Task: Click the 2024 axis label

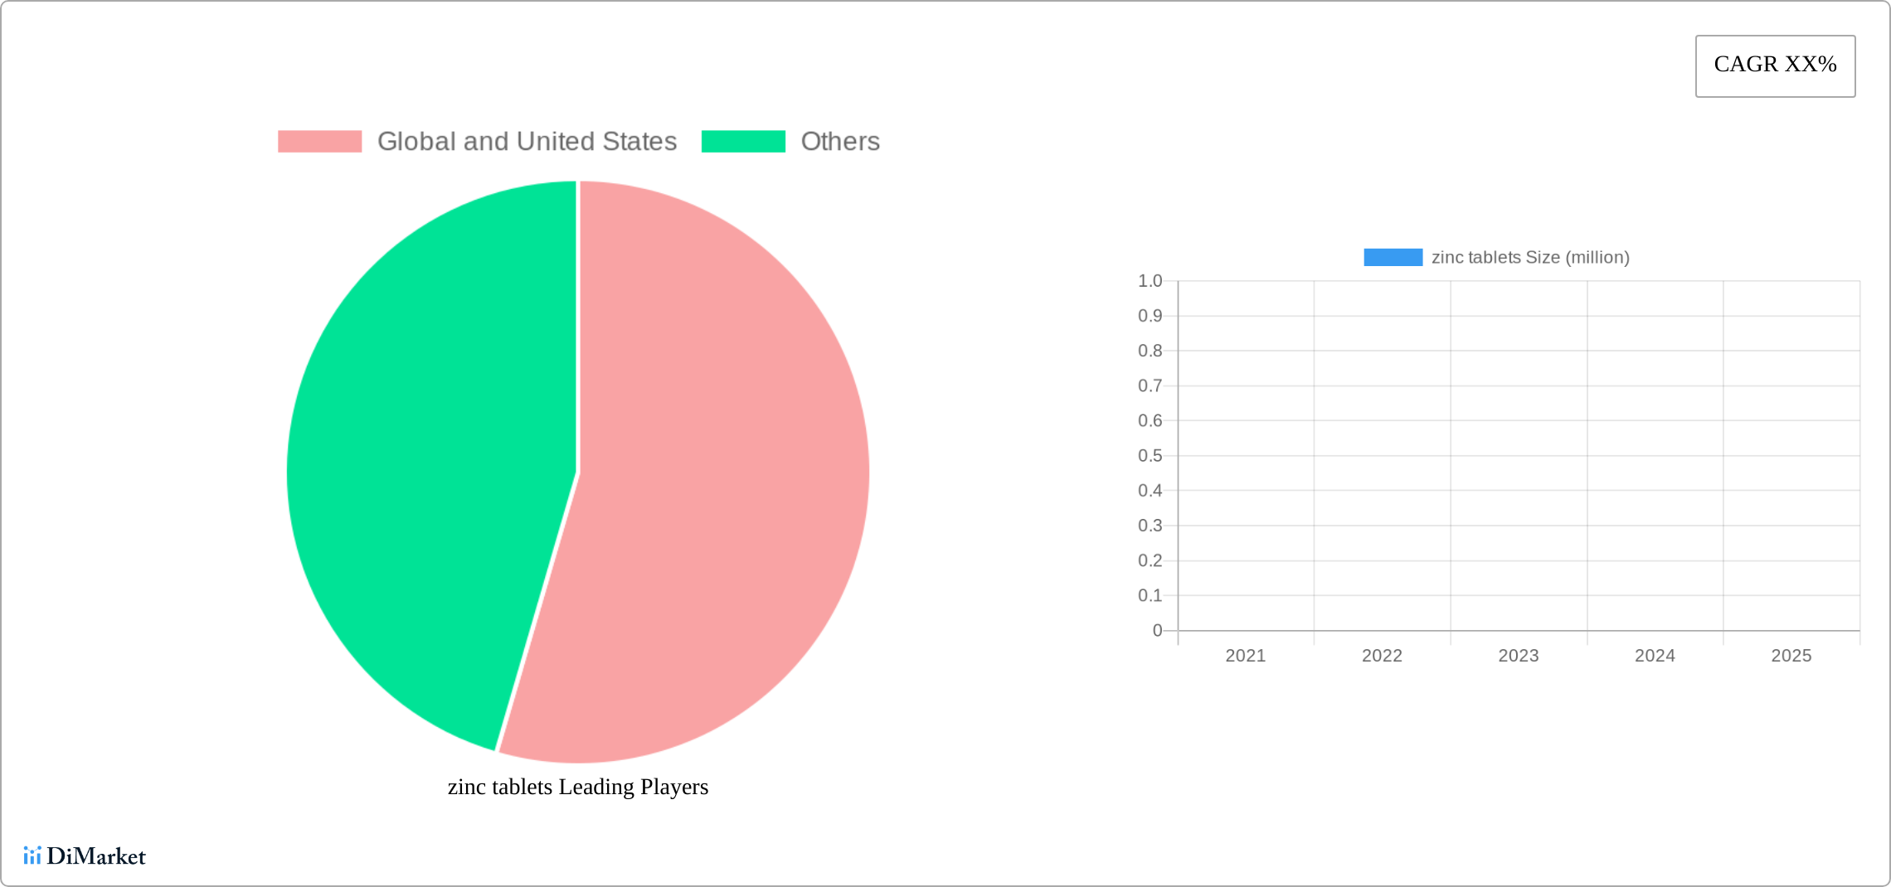Action: [1655, 656]
